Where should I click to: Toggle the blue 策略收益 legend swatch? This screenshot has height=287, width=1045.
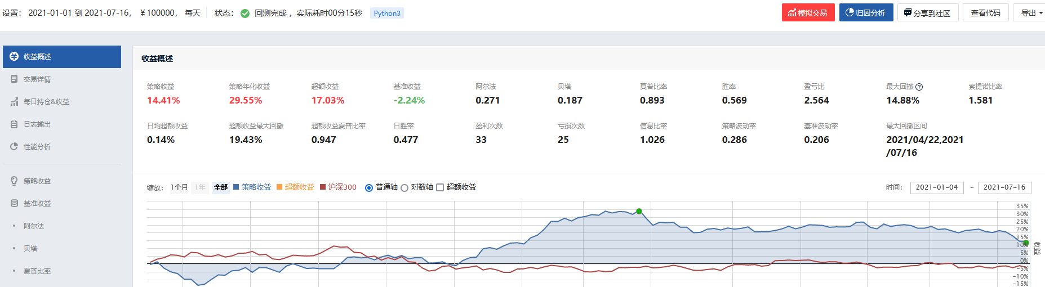237,187
